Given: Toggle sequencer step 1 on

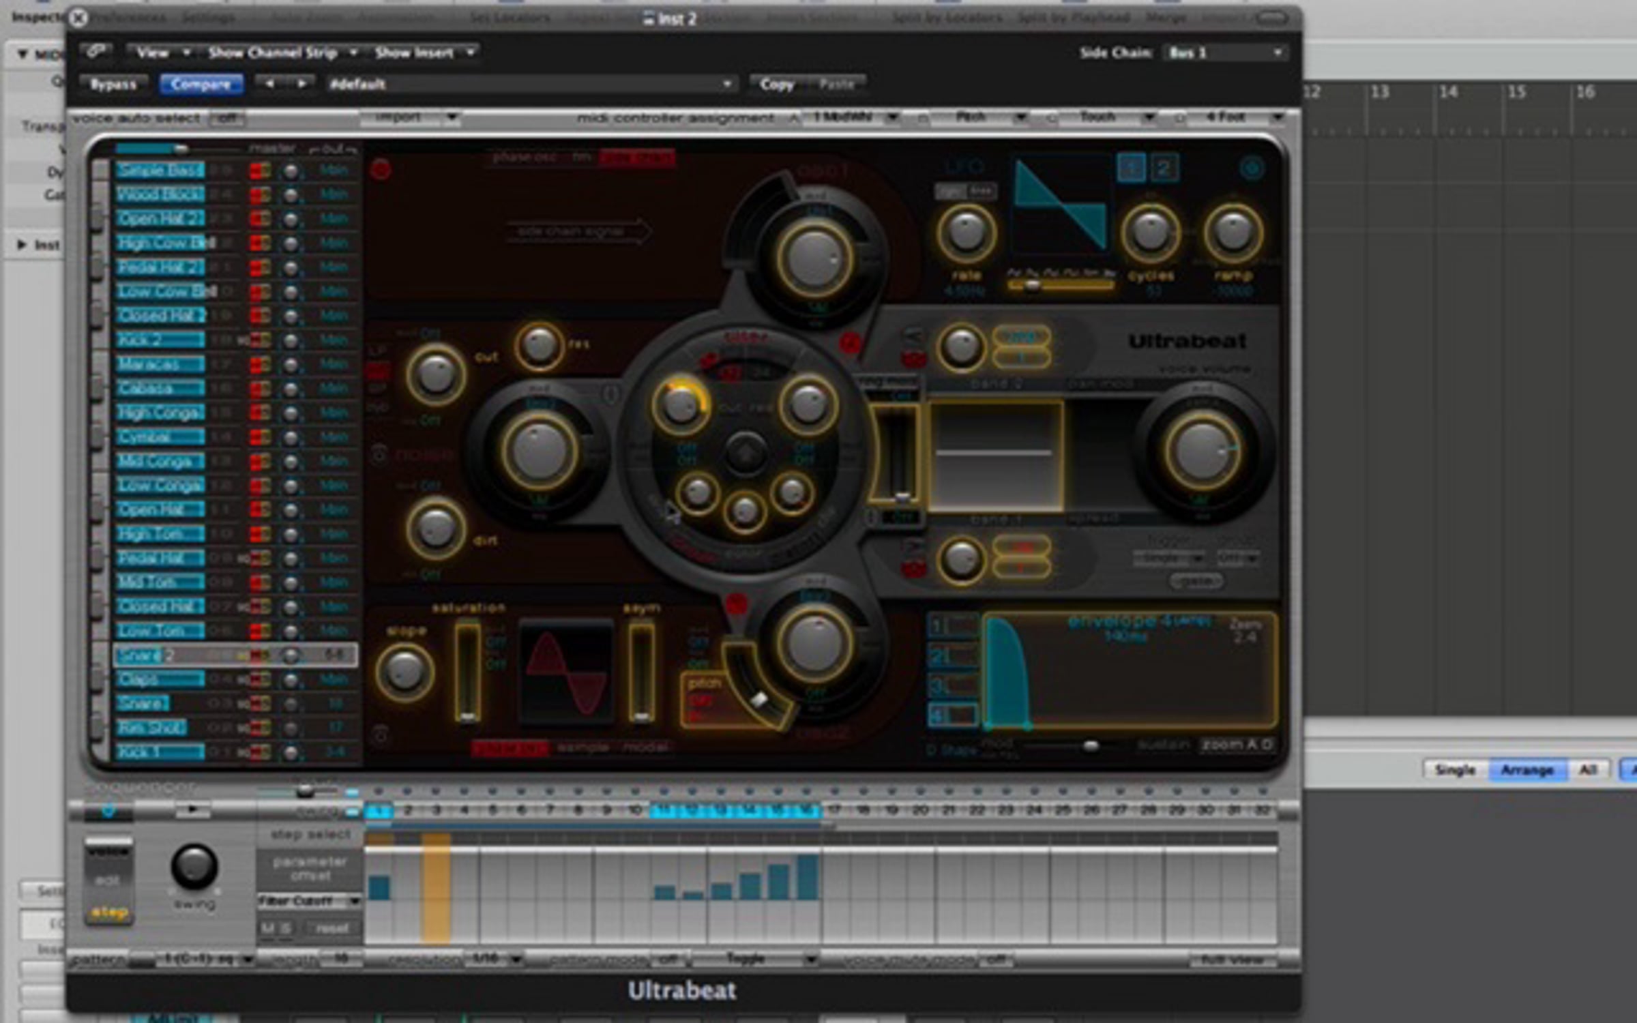Looking at the screenshot, I should point(379,811).
